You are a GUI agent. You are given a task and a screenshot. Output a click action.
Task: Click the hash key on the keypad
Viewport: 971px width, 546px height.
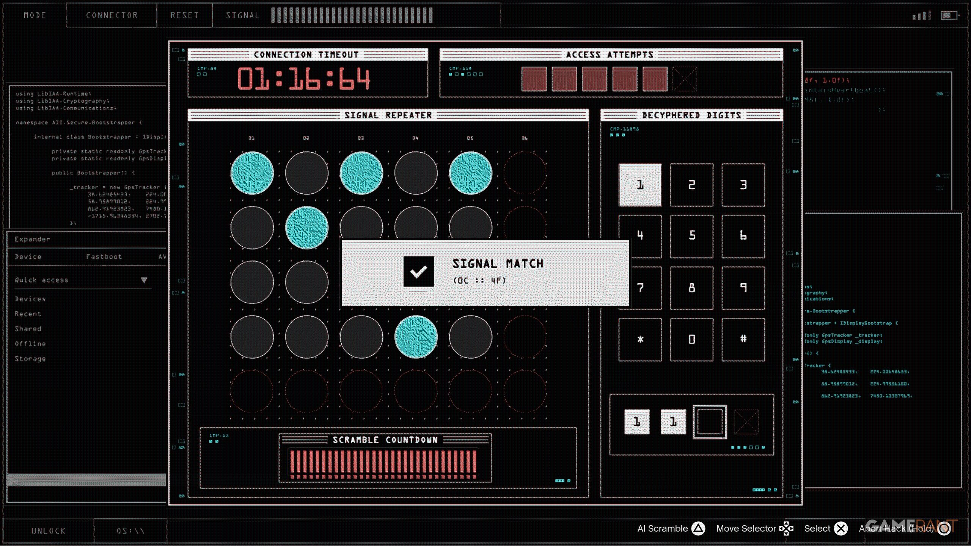pos(743,339)
